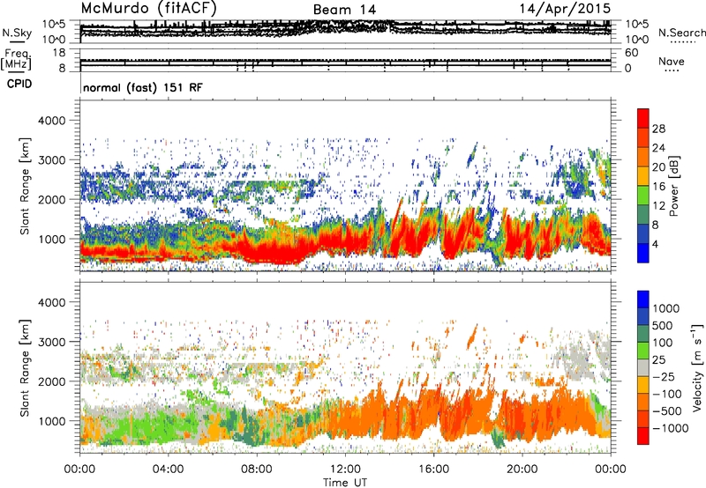Click the 16 tick on power colorbar
The width and height of the screenshot is (706, 488).
click(x=658, y=187)
